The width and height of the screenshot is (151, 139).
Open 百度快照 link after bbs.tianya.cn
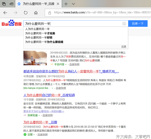pos(61,88)
